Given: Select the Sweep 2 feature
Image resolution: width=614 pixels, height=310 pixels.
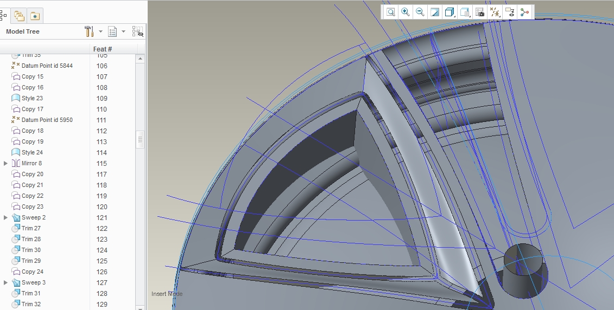Looking at the screenshot, I should coord(34,217).
